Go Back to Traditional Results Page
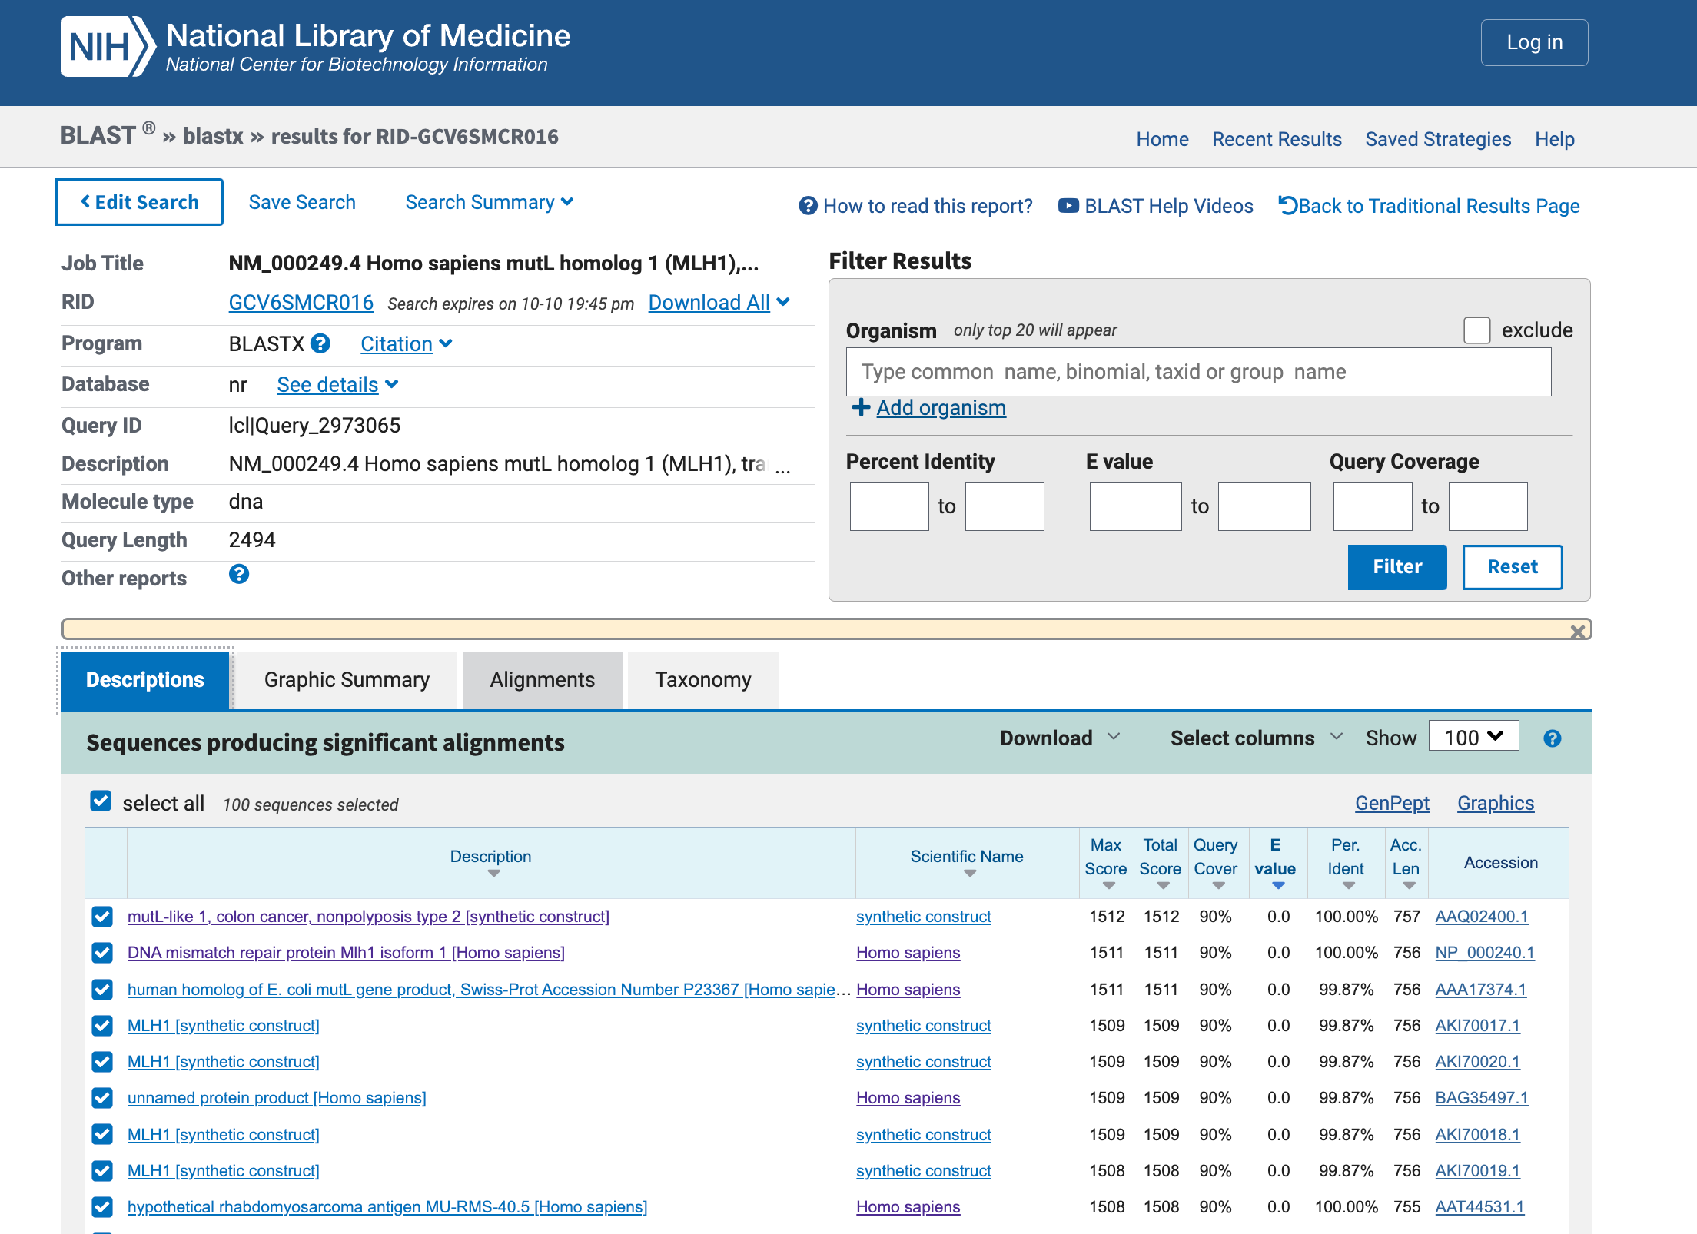Image resolution: width=1697 pixels, height=1234 pixels. [x=1429, y=206]
